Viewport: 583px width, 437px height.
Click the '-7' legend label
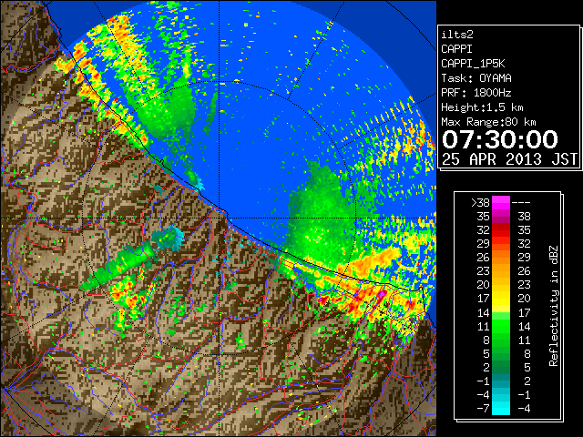483,409
